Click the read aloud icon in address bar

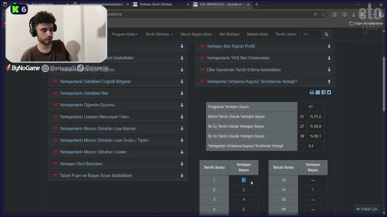point(316,14)
